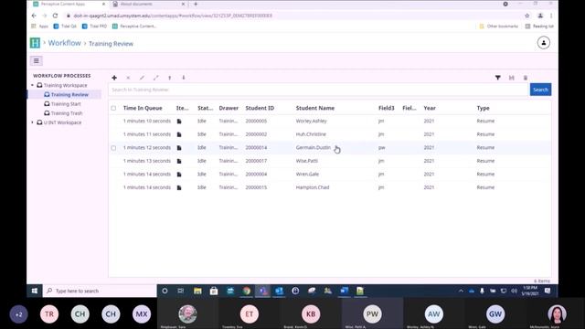Sort by Year column header
The width and height of the screenshot is (585, 329).
point(430,108)
